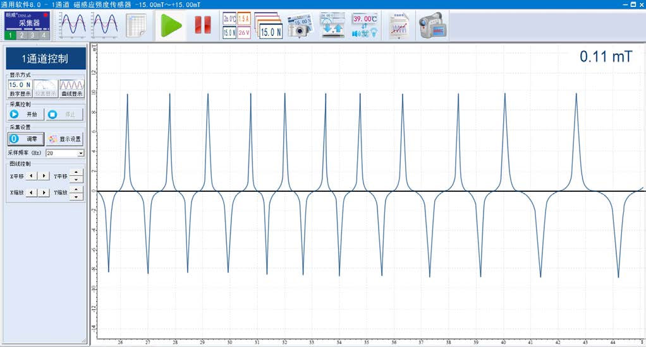The image size is (646, 347).
Task: Open 显示设置 display settings
Action: (x=64, y=139)
